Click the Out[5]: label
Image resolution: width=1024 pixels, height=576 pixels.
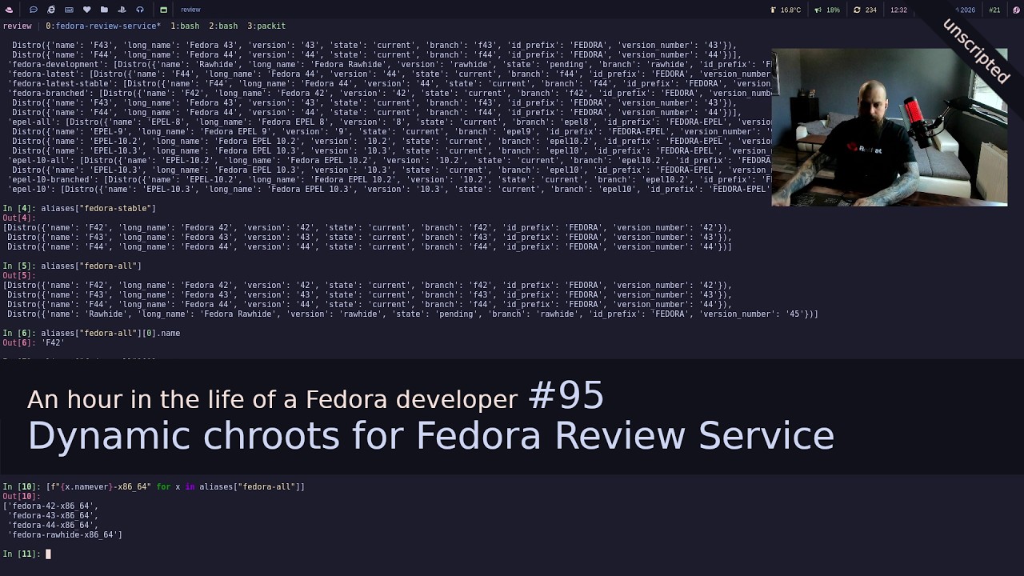pos(19,275)
